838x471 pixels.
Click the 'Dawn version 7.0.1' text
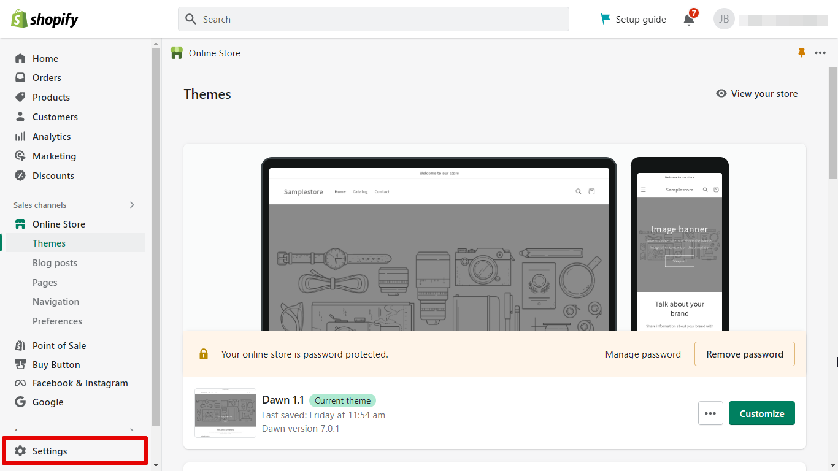301,429
